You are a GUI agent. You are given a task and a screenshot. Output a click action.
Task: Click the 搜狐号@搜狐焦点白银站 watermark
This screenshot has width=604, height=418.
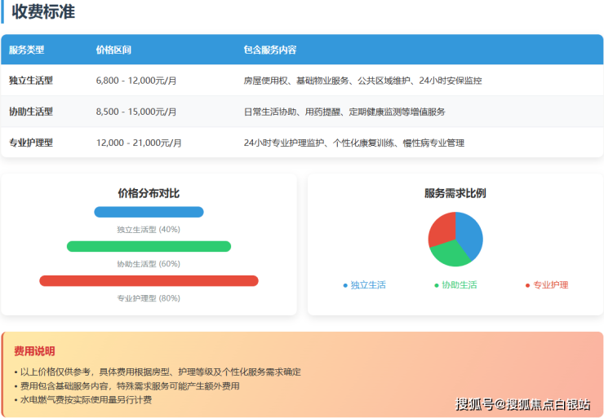pos(522,404)
